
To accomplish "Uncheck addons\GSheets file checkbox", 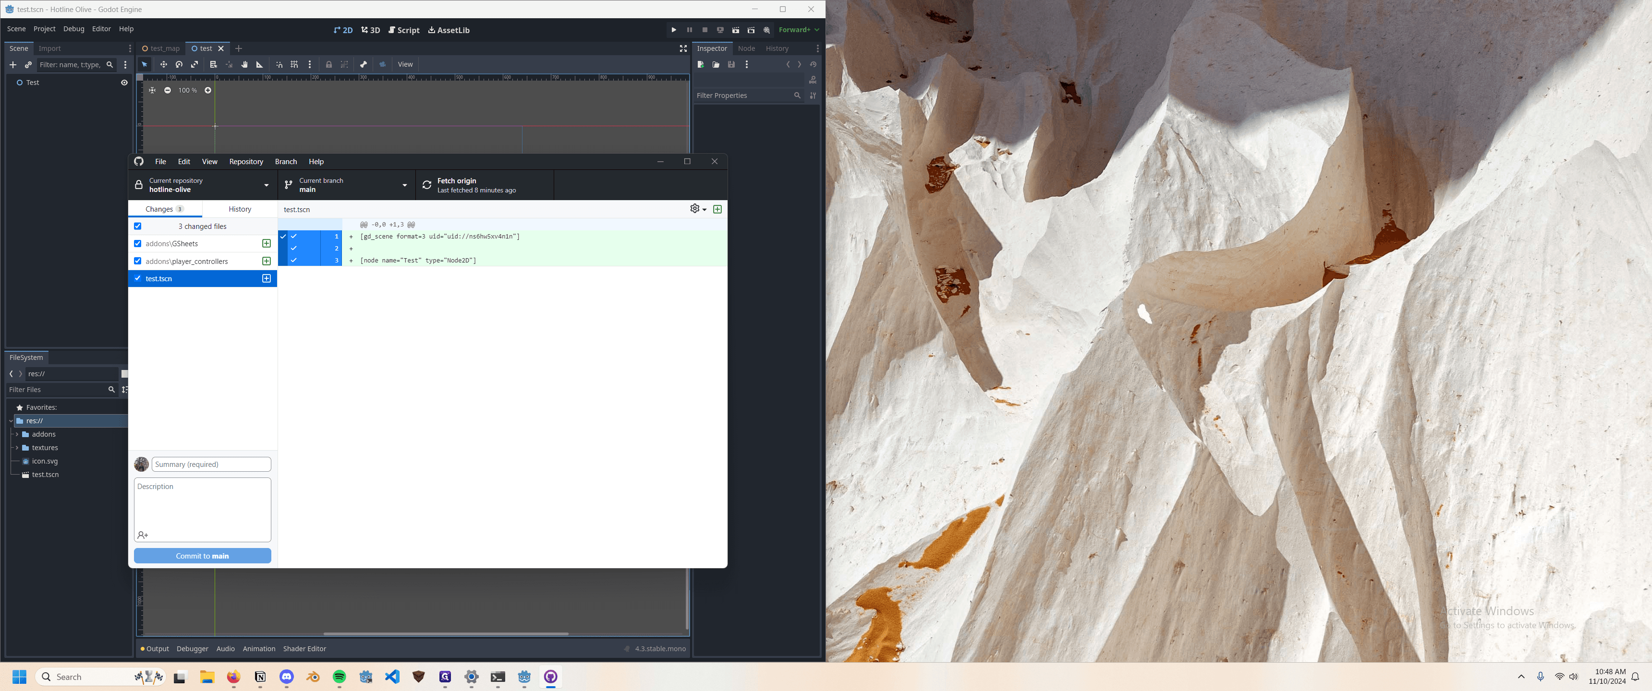I will (x=137, y=244).
